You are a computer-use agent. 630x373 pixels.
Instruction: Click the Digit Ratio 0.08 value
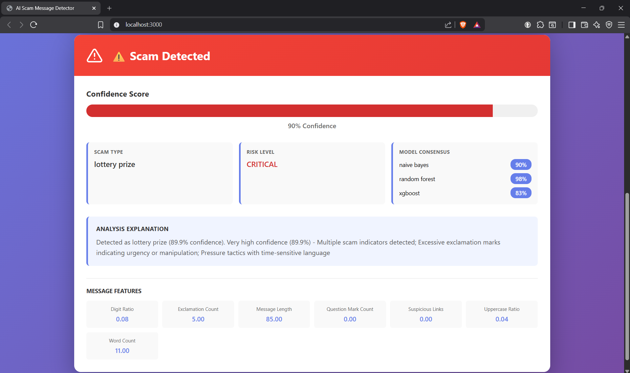pyautogui.click(x=122, y=319)
